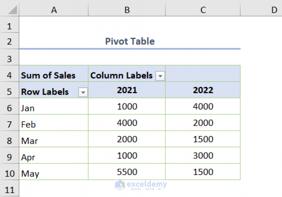Select Jan 2022 value 4000
Image resolution: width=282 pixels, height=197 pixels.
coord(203,106)
